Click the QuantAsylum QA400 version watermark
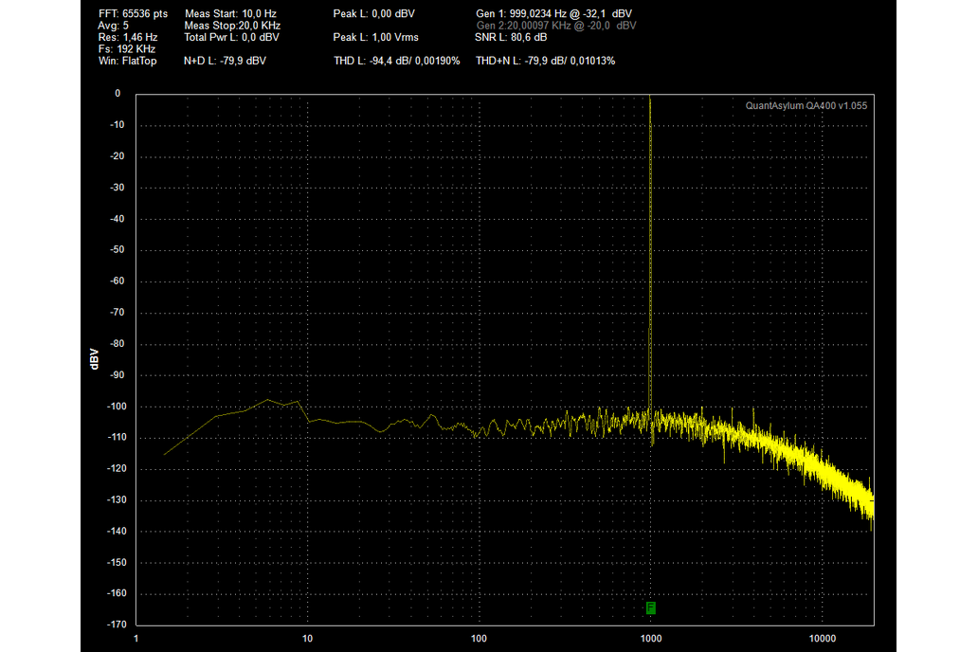 click(x=806, y=106)
